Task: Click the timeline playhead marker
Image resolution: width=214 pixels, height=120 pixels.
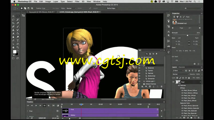Action: 81,105
